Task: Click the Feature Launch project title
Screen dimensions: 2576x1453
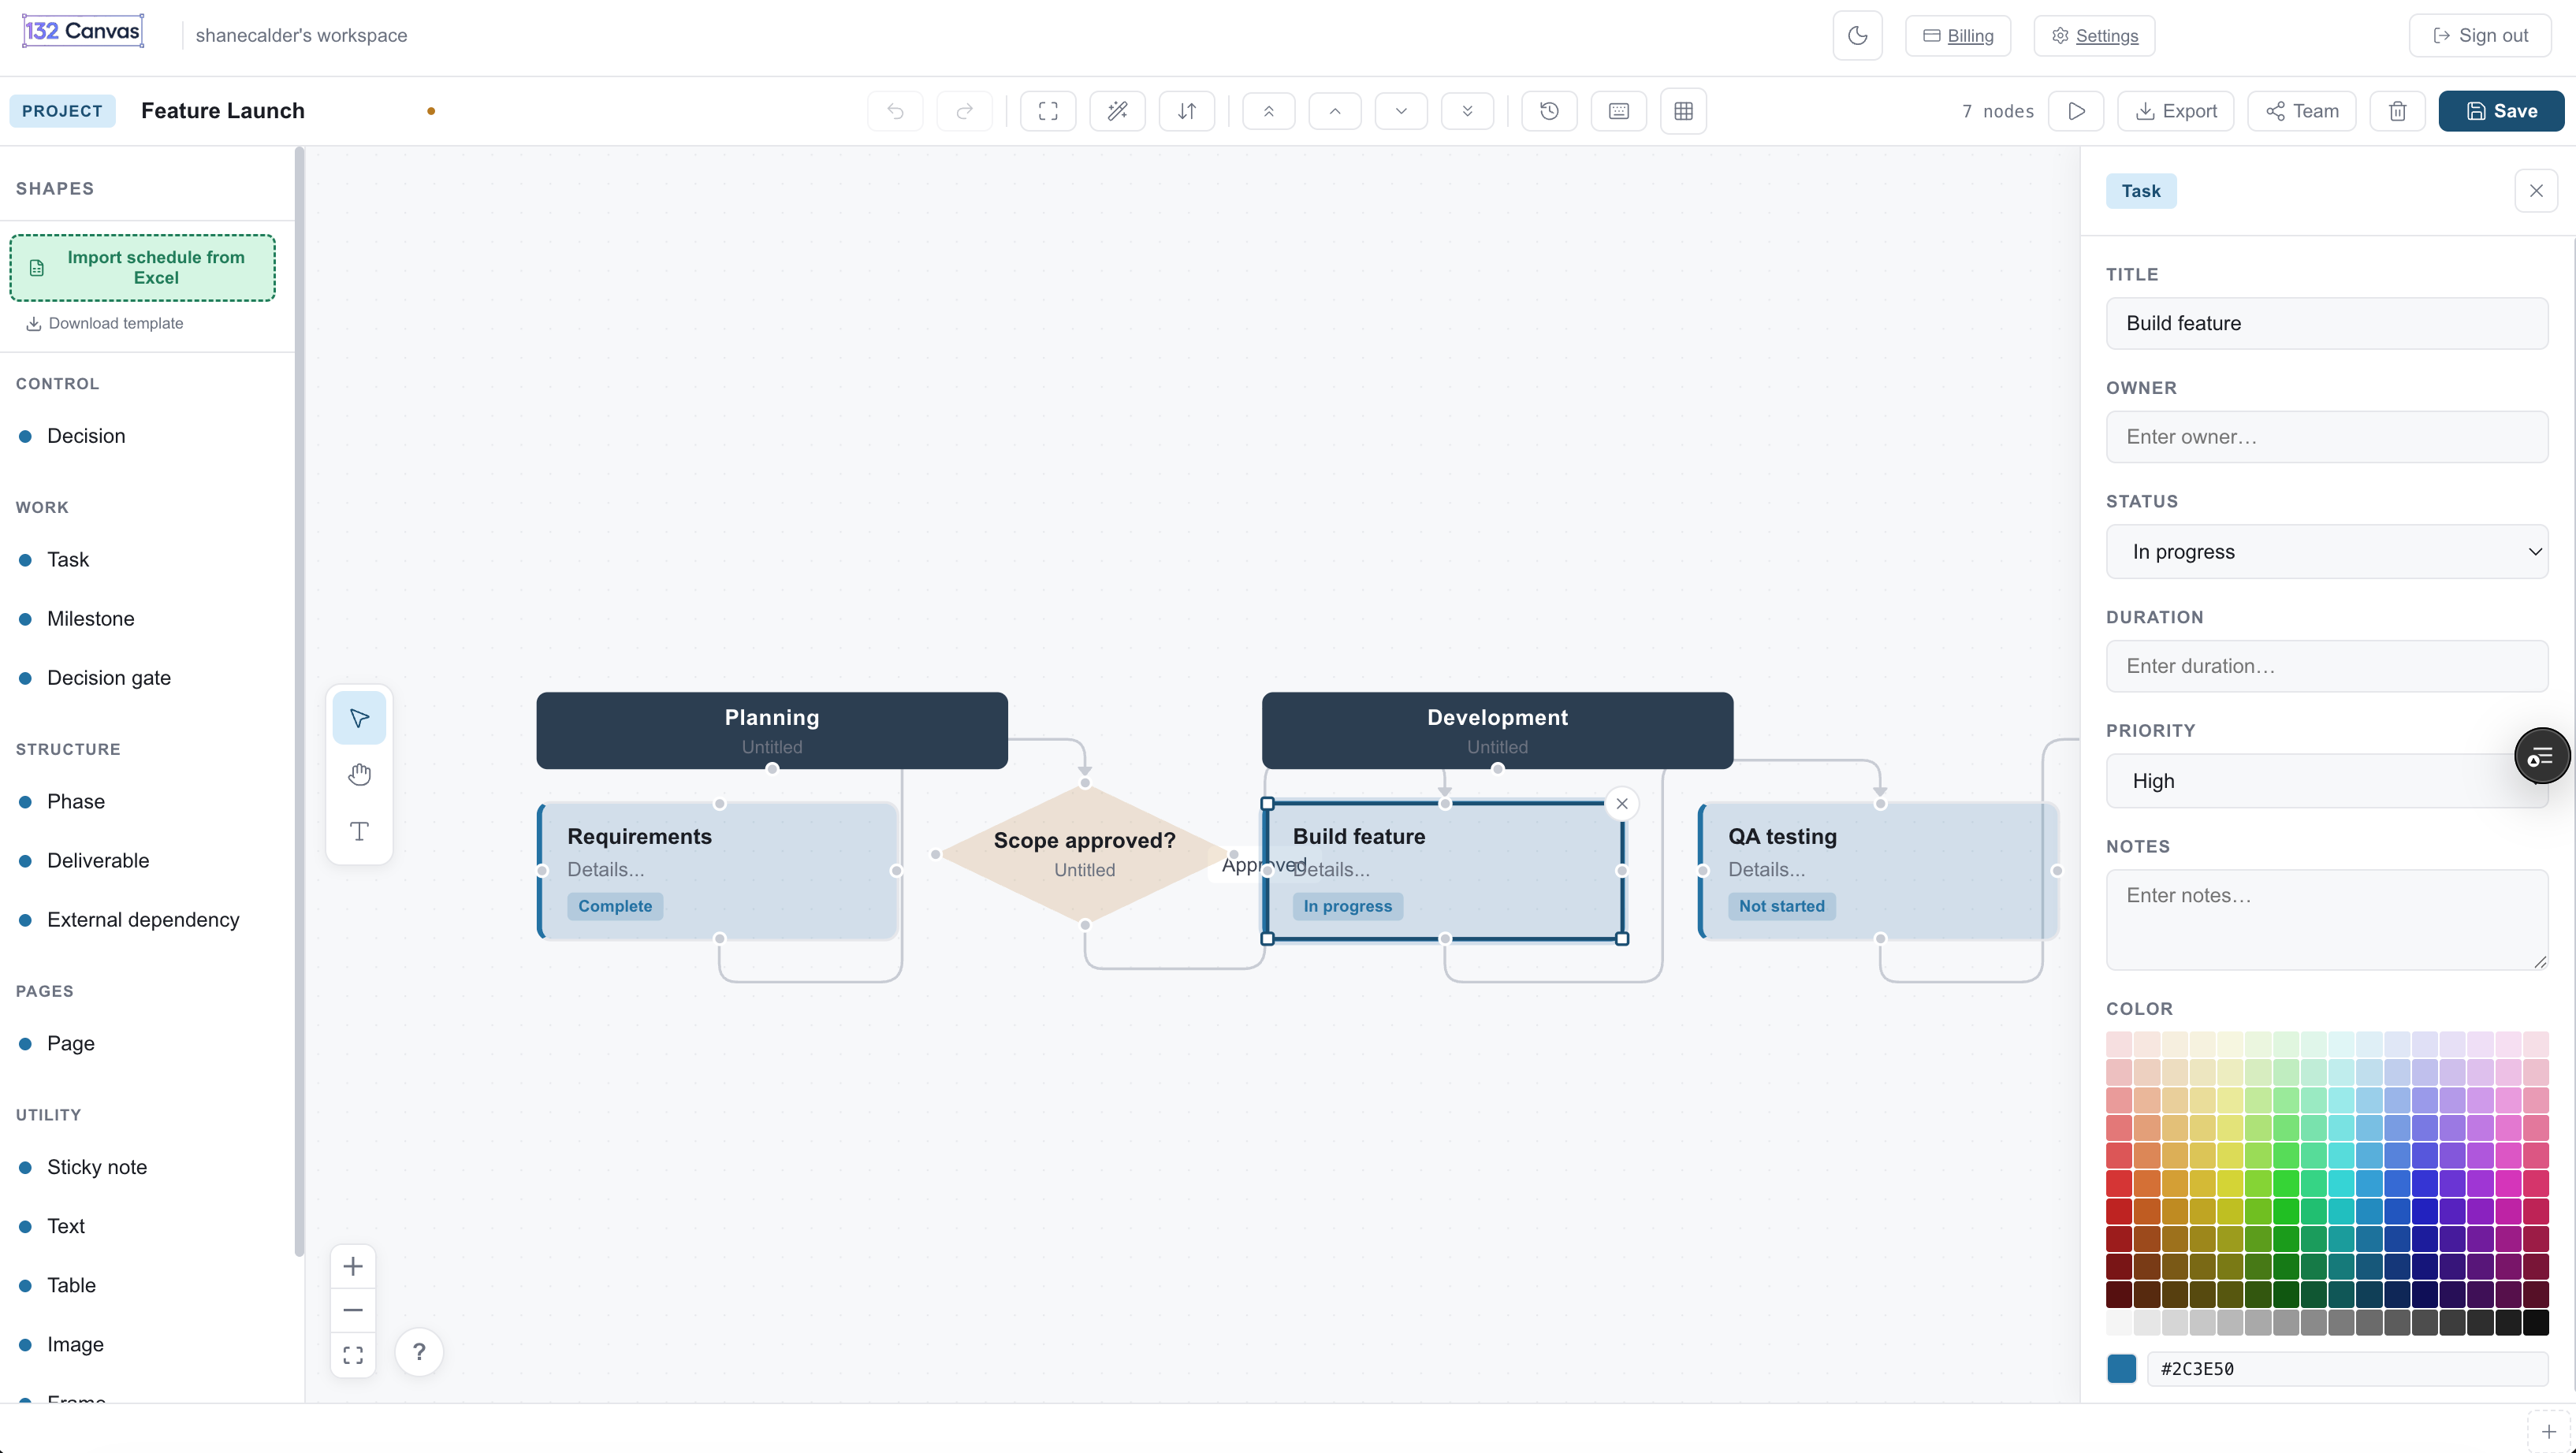Action: pyautogui.click(x=223, y=111)
